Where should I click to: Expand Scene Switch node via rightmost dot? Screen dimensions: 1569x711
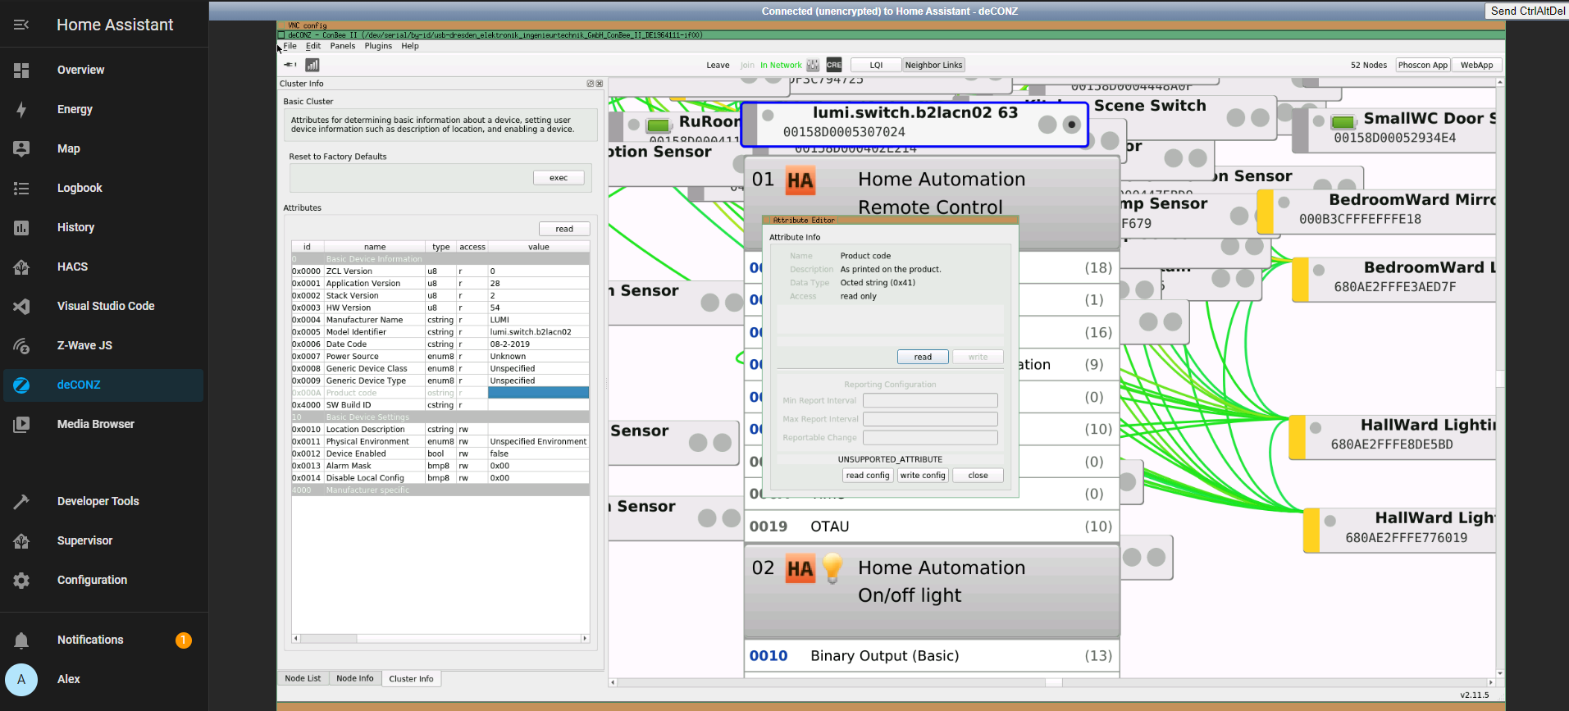click(x=1260, y=118)
